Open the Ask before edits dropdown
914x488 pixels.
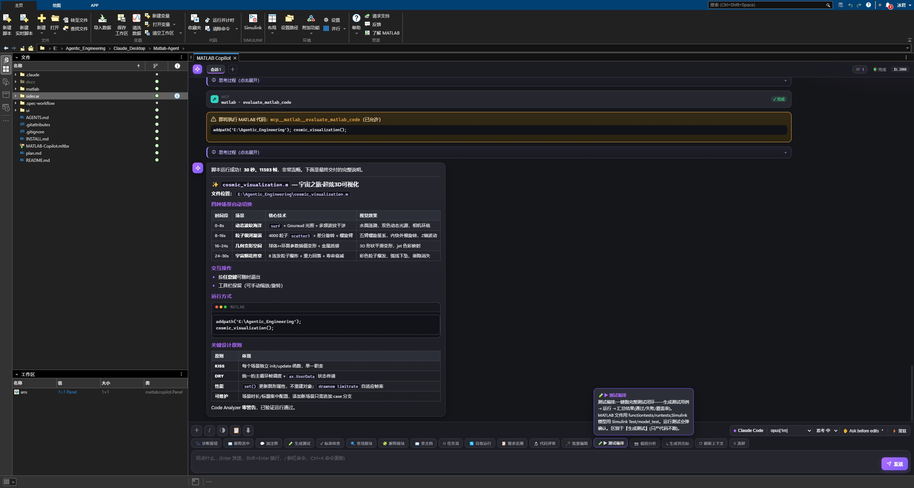click(863, 431)
